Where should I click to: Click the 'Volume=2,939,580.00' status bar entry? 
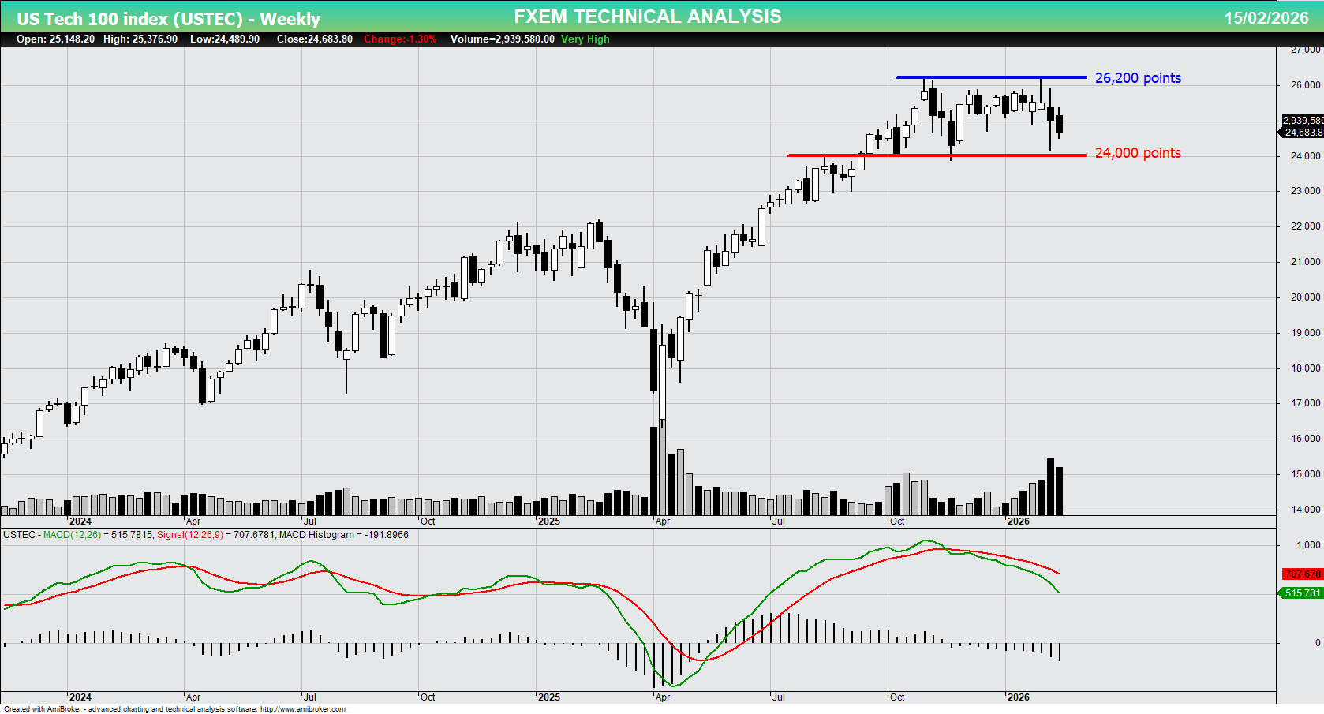click(x=500, y=39)
